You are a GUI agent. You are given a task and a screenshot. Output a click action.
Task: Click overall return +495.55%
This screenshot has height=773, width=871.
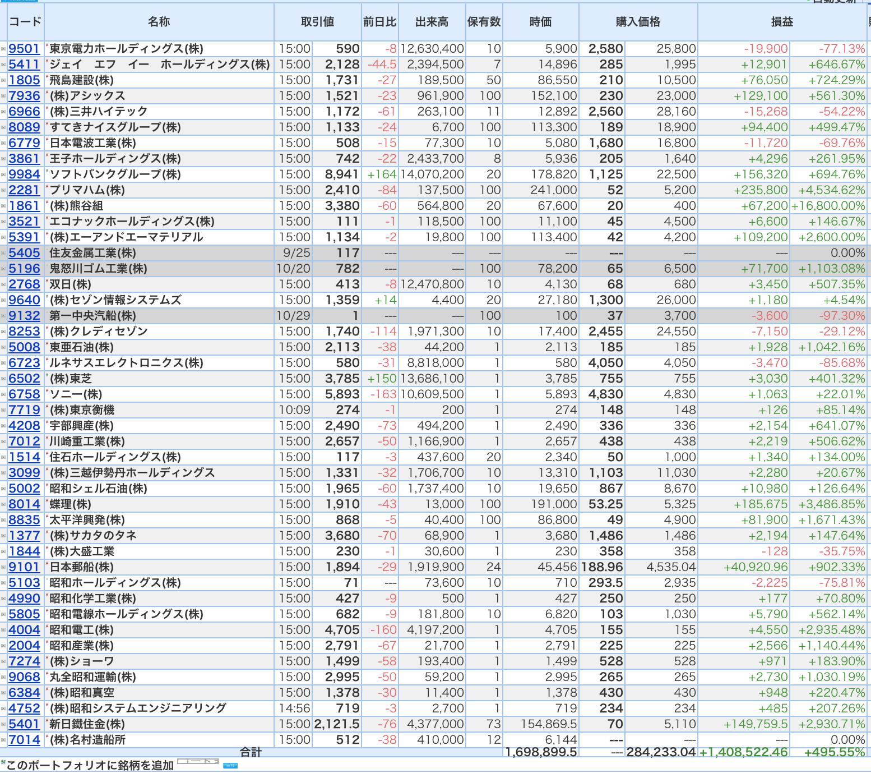tap(835, 752)
